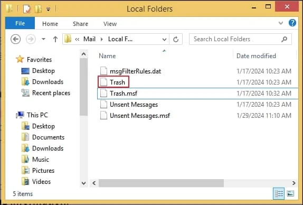Image resolution: width=303 pixels, height=205 pixels.
Task: Select the Unsent Messages.msf file
Action: [140, 116]
